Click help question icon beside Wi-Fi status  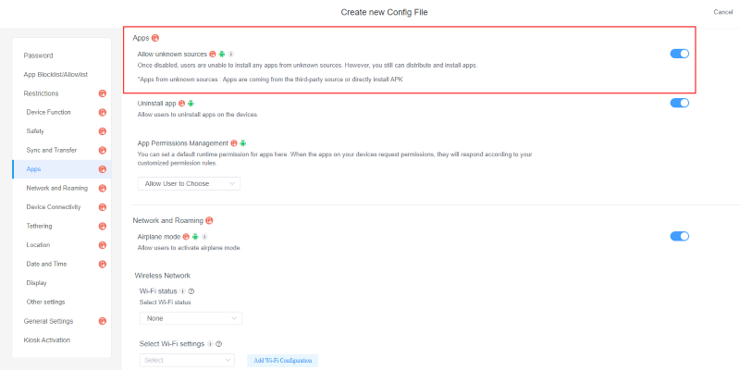coord(191,291)
